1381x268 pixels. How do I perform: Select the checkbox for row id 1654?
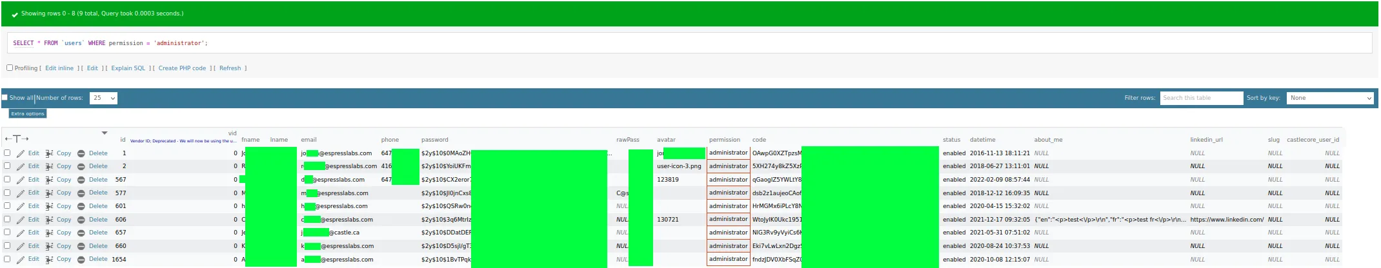pyautogui.click(x=7, y=258)
